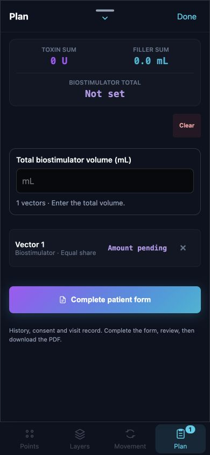Open Complete patient form
This screenshot has height=455, width=210.
105,300
